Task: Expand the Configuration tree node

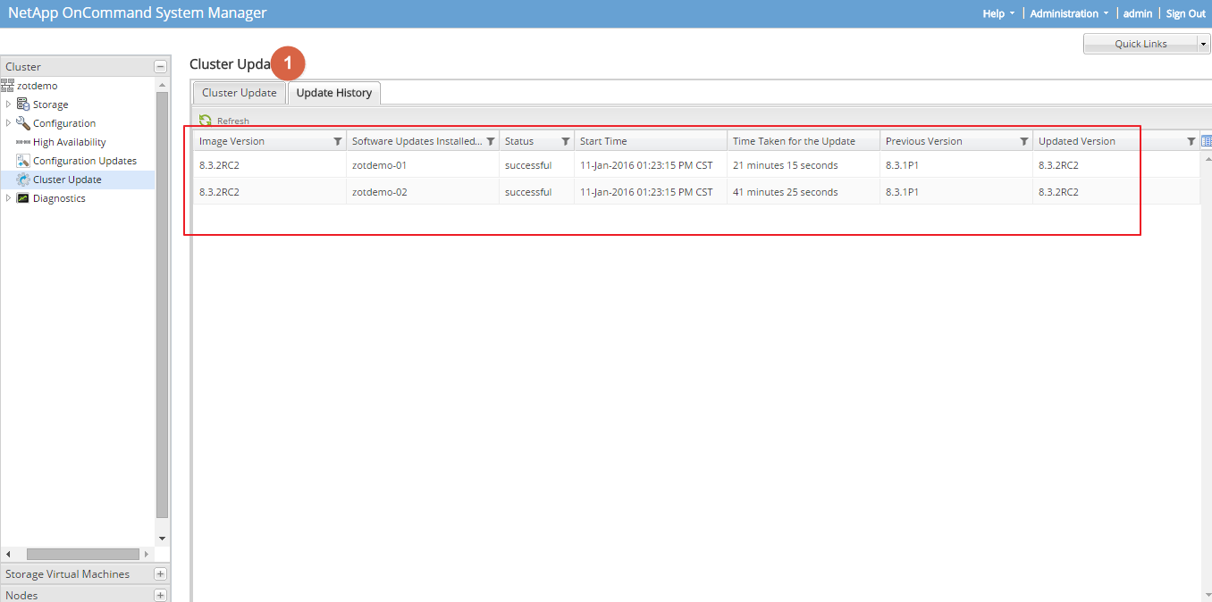Action: tap(9, 123)
